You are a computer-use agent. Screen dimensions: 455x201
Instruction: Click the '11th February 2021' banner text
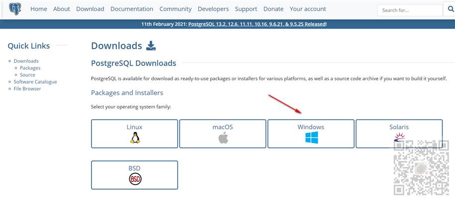click(164, 24)
